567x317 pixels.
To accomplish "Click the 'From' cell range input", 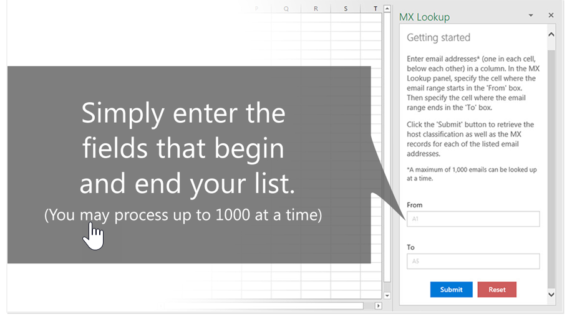I will click(x=473, y=219).
